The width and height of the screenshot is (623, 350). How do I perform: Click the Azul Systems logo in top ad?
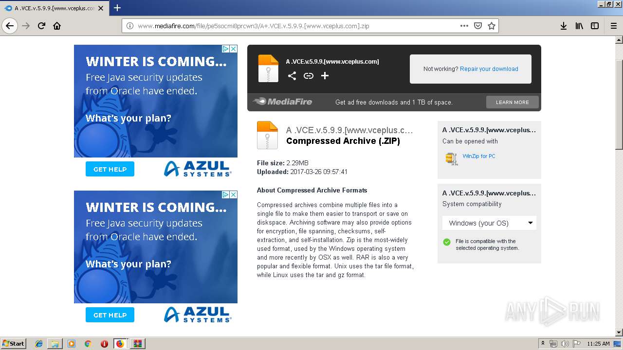tap(197, 168)
